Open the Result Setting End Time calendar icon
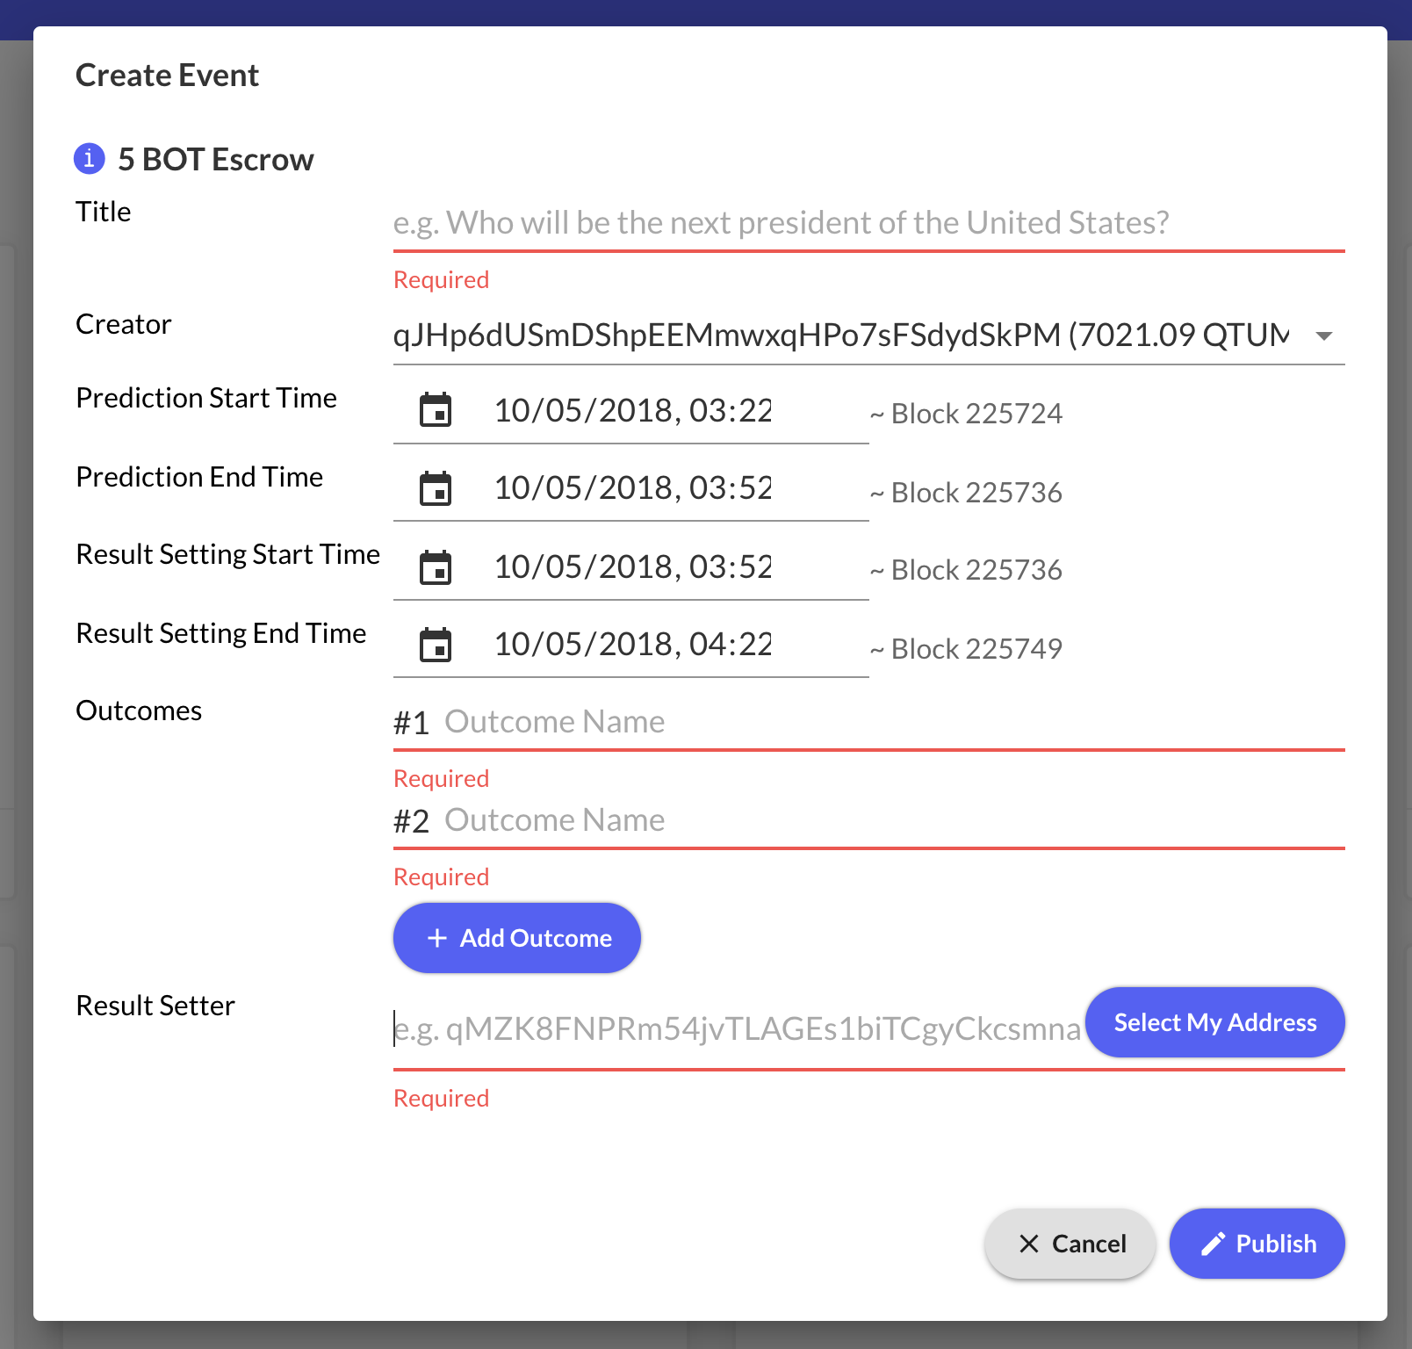The width and height of the screenshot is (1412, 1349). click(436, 644)
